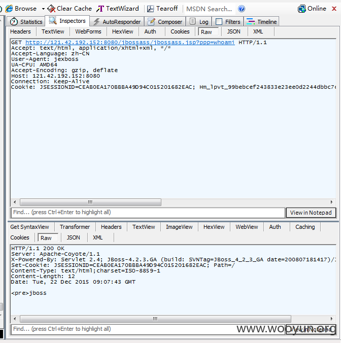Click the Statistics stopwatch icon
Image resolution: width=341 pixels, height=343 pixels.
(14, 21)
